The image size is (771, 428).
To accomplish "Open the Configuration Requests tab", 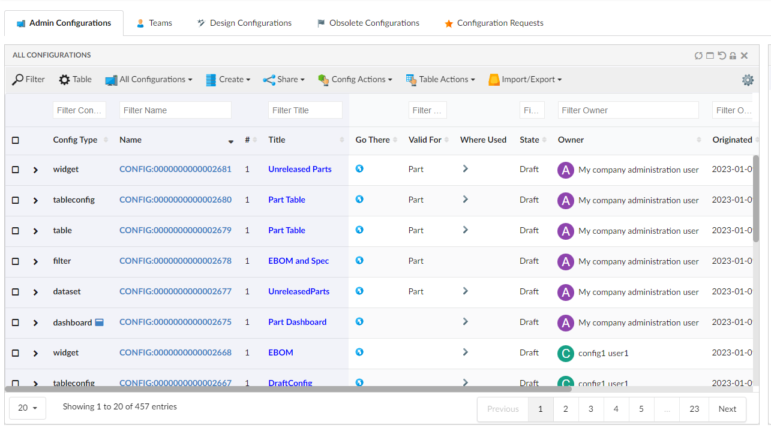I will pos(493,23).
